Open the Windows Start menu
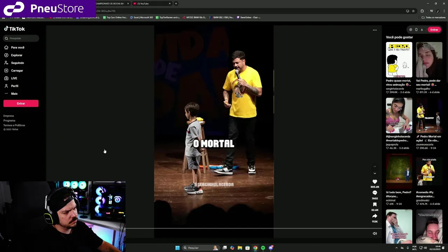The image size is (448, 252). pyautogui.click(x=177, y=248)
